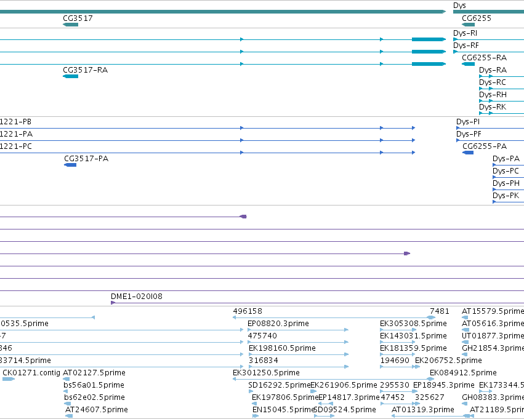The image size is (524, 419).
Task: Select the purple DME1-020I08 clone start arrow
Action: (x=113, y=303)
